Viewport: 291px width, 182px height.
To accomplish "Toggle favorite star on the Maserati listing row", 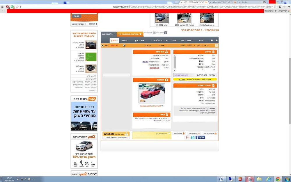I will 217,45.
